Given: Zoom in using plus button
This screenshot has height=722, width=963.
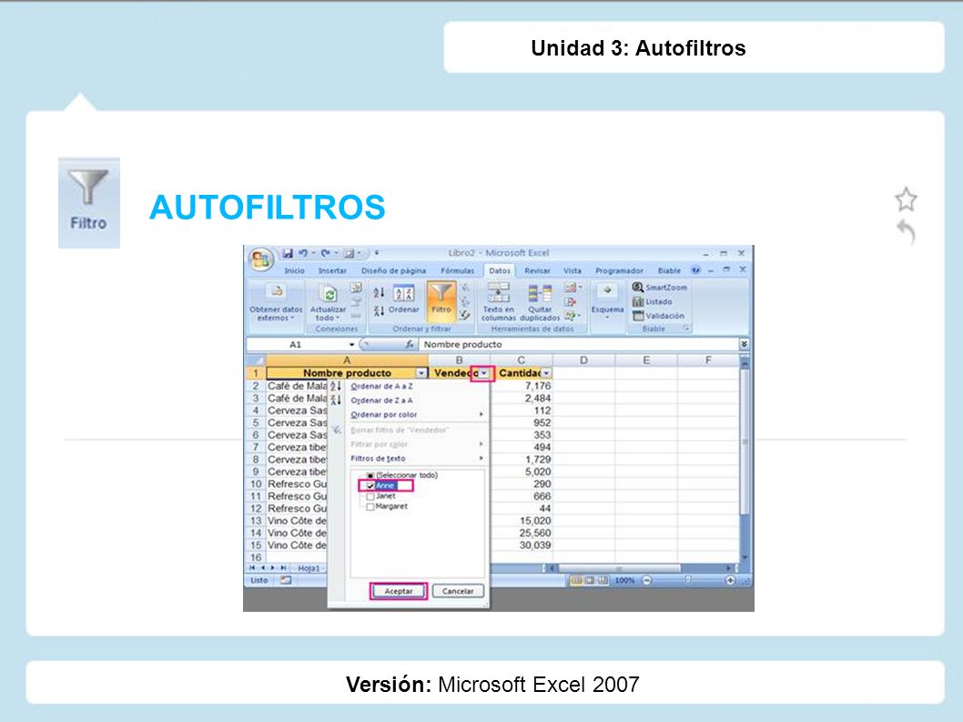Looking at the screenshot, I should 730,580.
